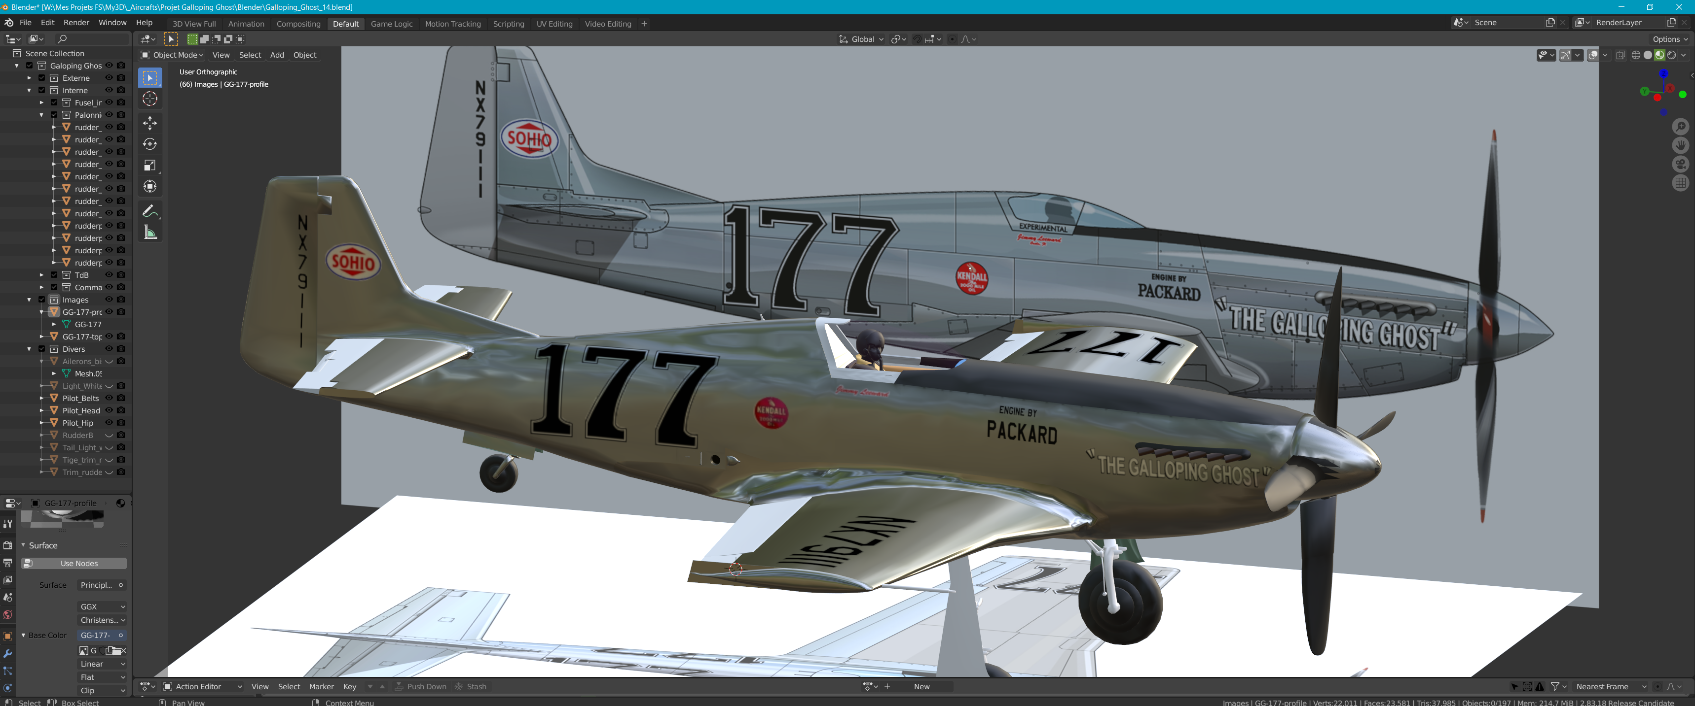Click the pan view hand gizmo
Viewport: 1695px width, 706px height.
(x=1680, y=145)
